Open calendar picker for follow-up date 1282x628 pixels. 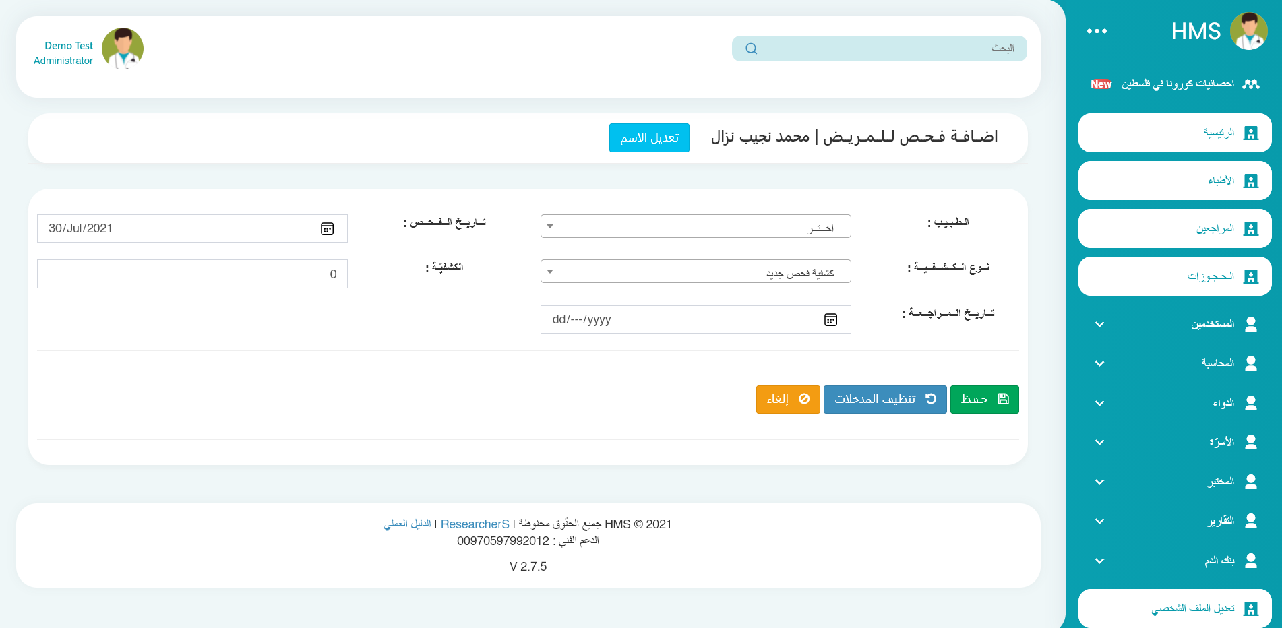pos(830,320)
